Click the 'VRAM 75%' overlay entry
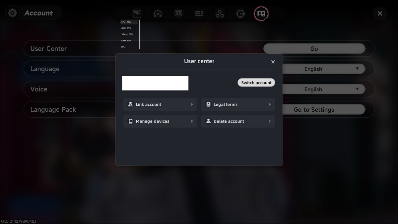398x224 pixels. click(x=127, y=34)
